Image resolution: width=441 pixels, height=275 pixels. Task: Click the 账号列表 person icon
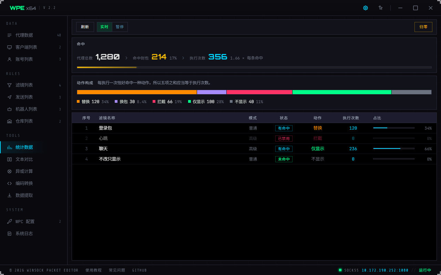click(9, 59)
